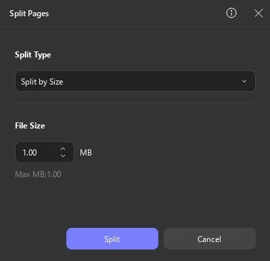Close the Split Pages dialog
This screenshot has height=261, width=270.
tap(258, 13)
